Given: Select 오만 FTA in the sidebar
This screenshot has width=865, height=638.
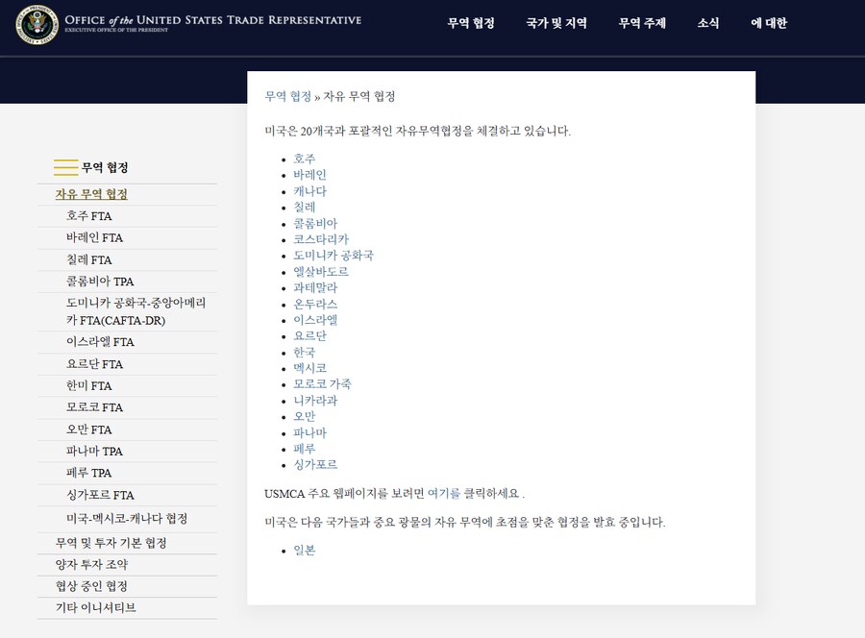Looking at the screenshot, I should coord(88,429).
